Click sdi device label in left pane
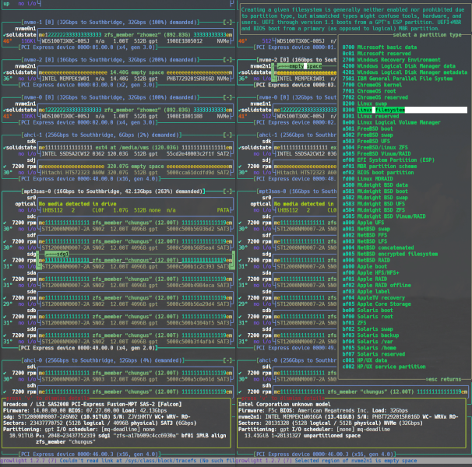 (x=31, y=367)
